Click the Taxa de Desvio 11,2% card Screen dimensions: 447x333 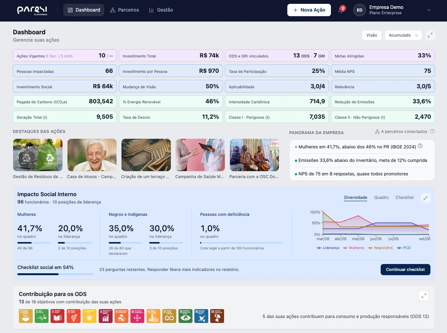coord(171,117)
